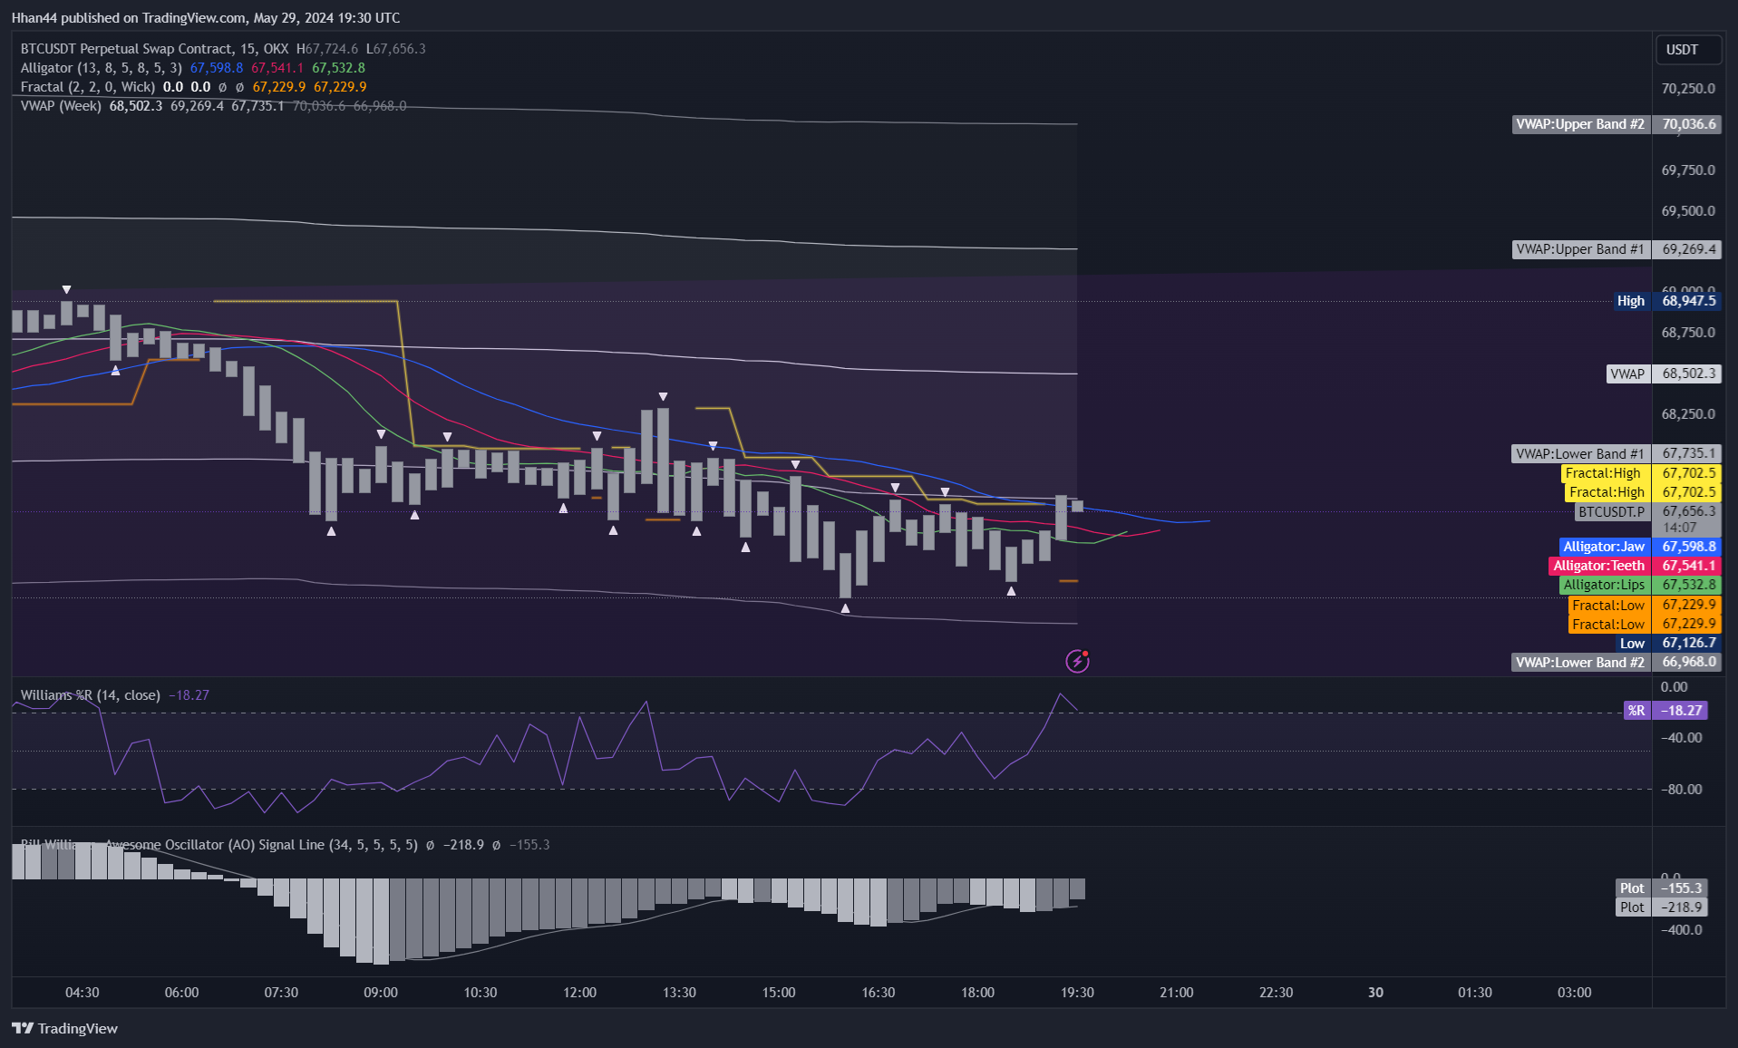Click the -400.0 tick on oscillator axis

(x=1681, y=930)
